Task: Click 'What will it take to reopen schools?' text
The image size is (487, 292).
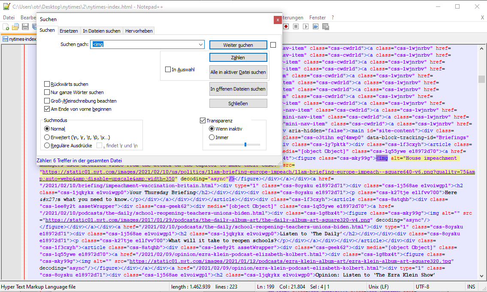Action: click(x=222, y=240)
